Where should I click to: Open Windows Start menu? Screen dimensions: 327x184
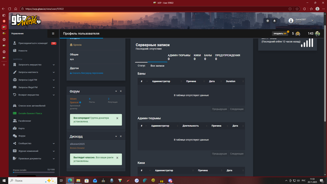click(x=4, y=180)
